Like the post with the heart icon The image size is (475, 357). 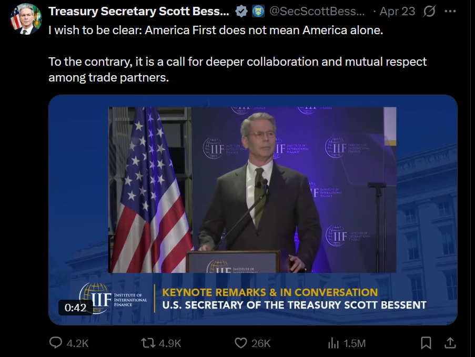click(241, 343)
